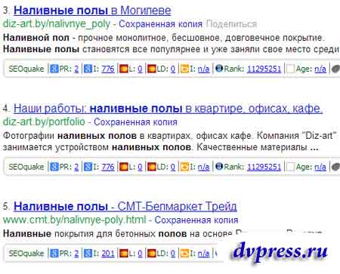The image size is (340, 274).
Task: Click Yahoo links L icon in first SEOquake bar
Action: 123,69
